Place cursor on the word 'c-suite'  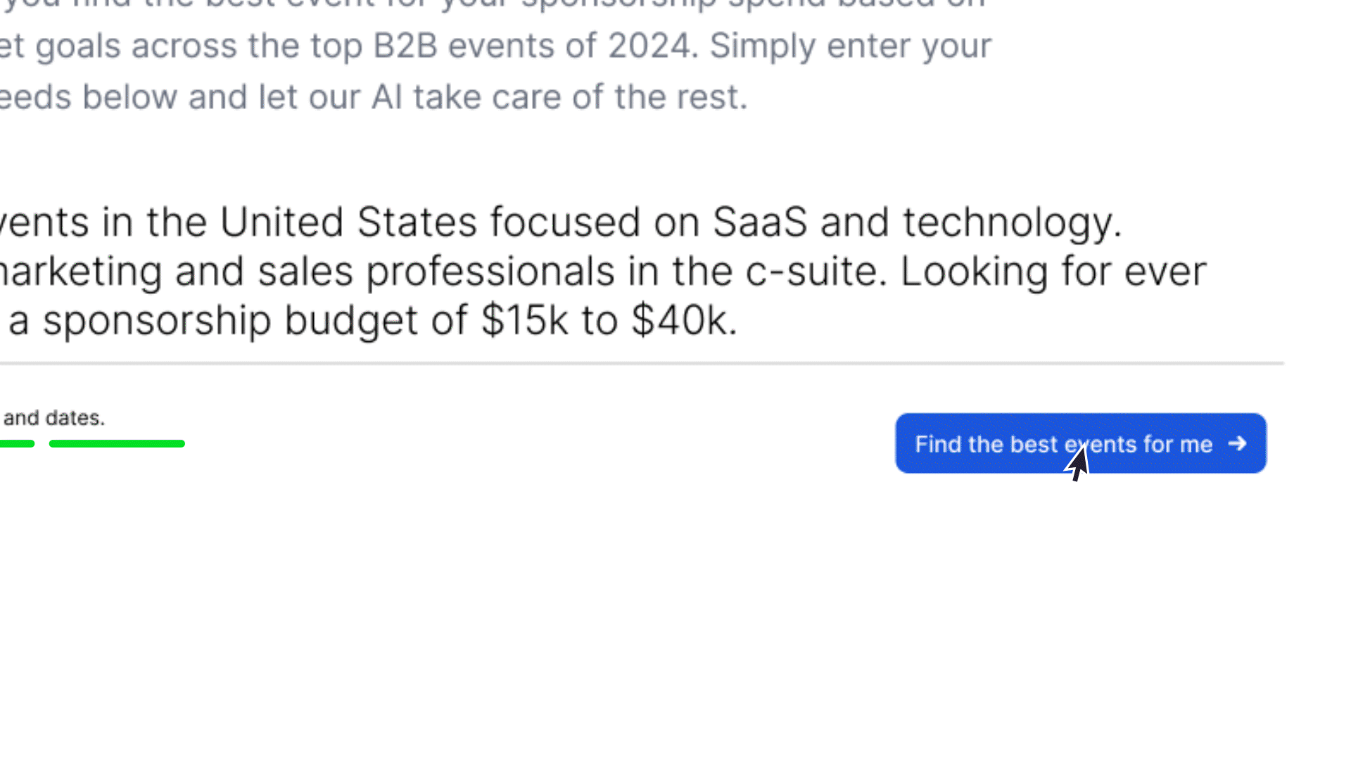tap(815, 272)
